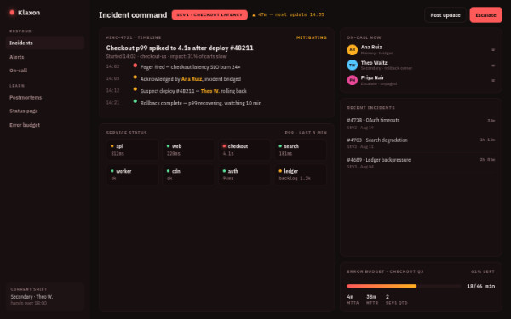Click the action icon in Ana Ruiz's row
This screenshot has height=319, width=511.
[x=493, y=50]
